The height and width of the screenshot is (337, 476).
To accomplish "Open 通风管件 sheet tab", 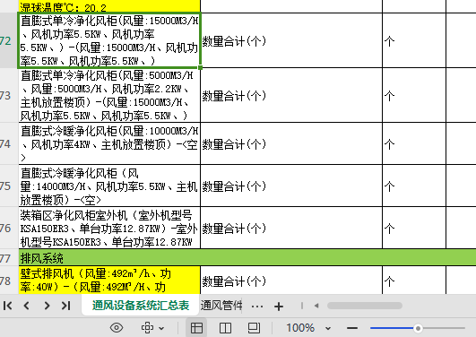I will [x=221, y=306].
